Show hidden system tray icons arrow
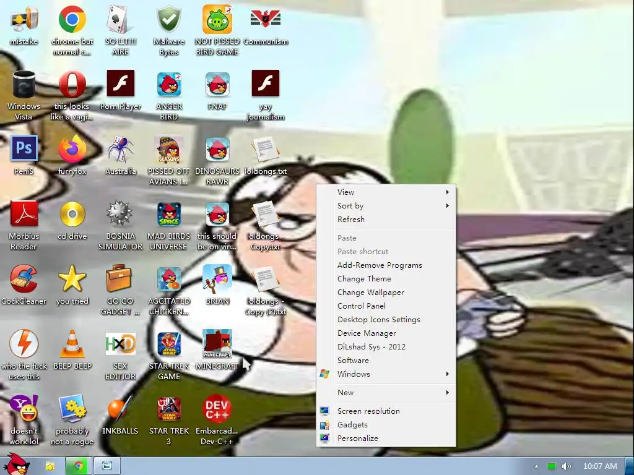This screenshot has height=475, width=634. click(537, 466)
